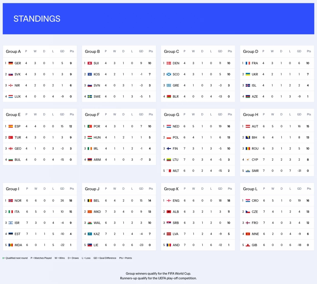Click the Netherlands flag in Group G
Viewport: 317px width, 284px height.
tap(169, 126)
